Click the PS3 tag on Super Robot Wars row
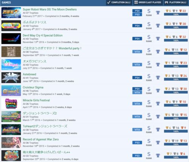The width and height of the screenshot is (189, 162). tap(137, 15)
